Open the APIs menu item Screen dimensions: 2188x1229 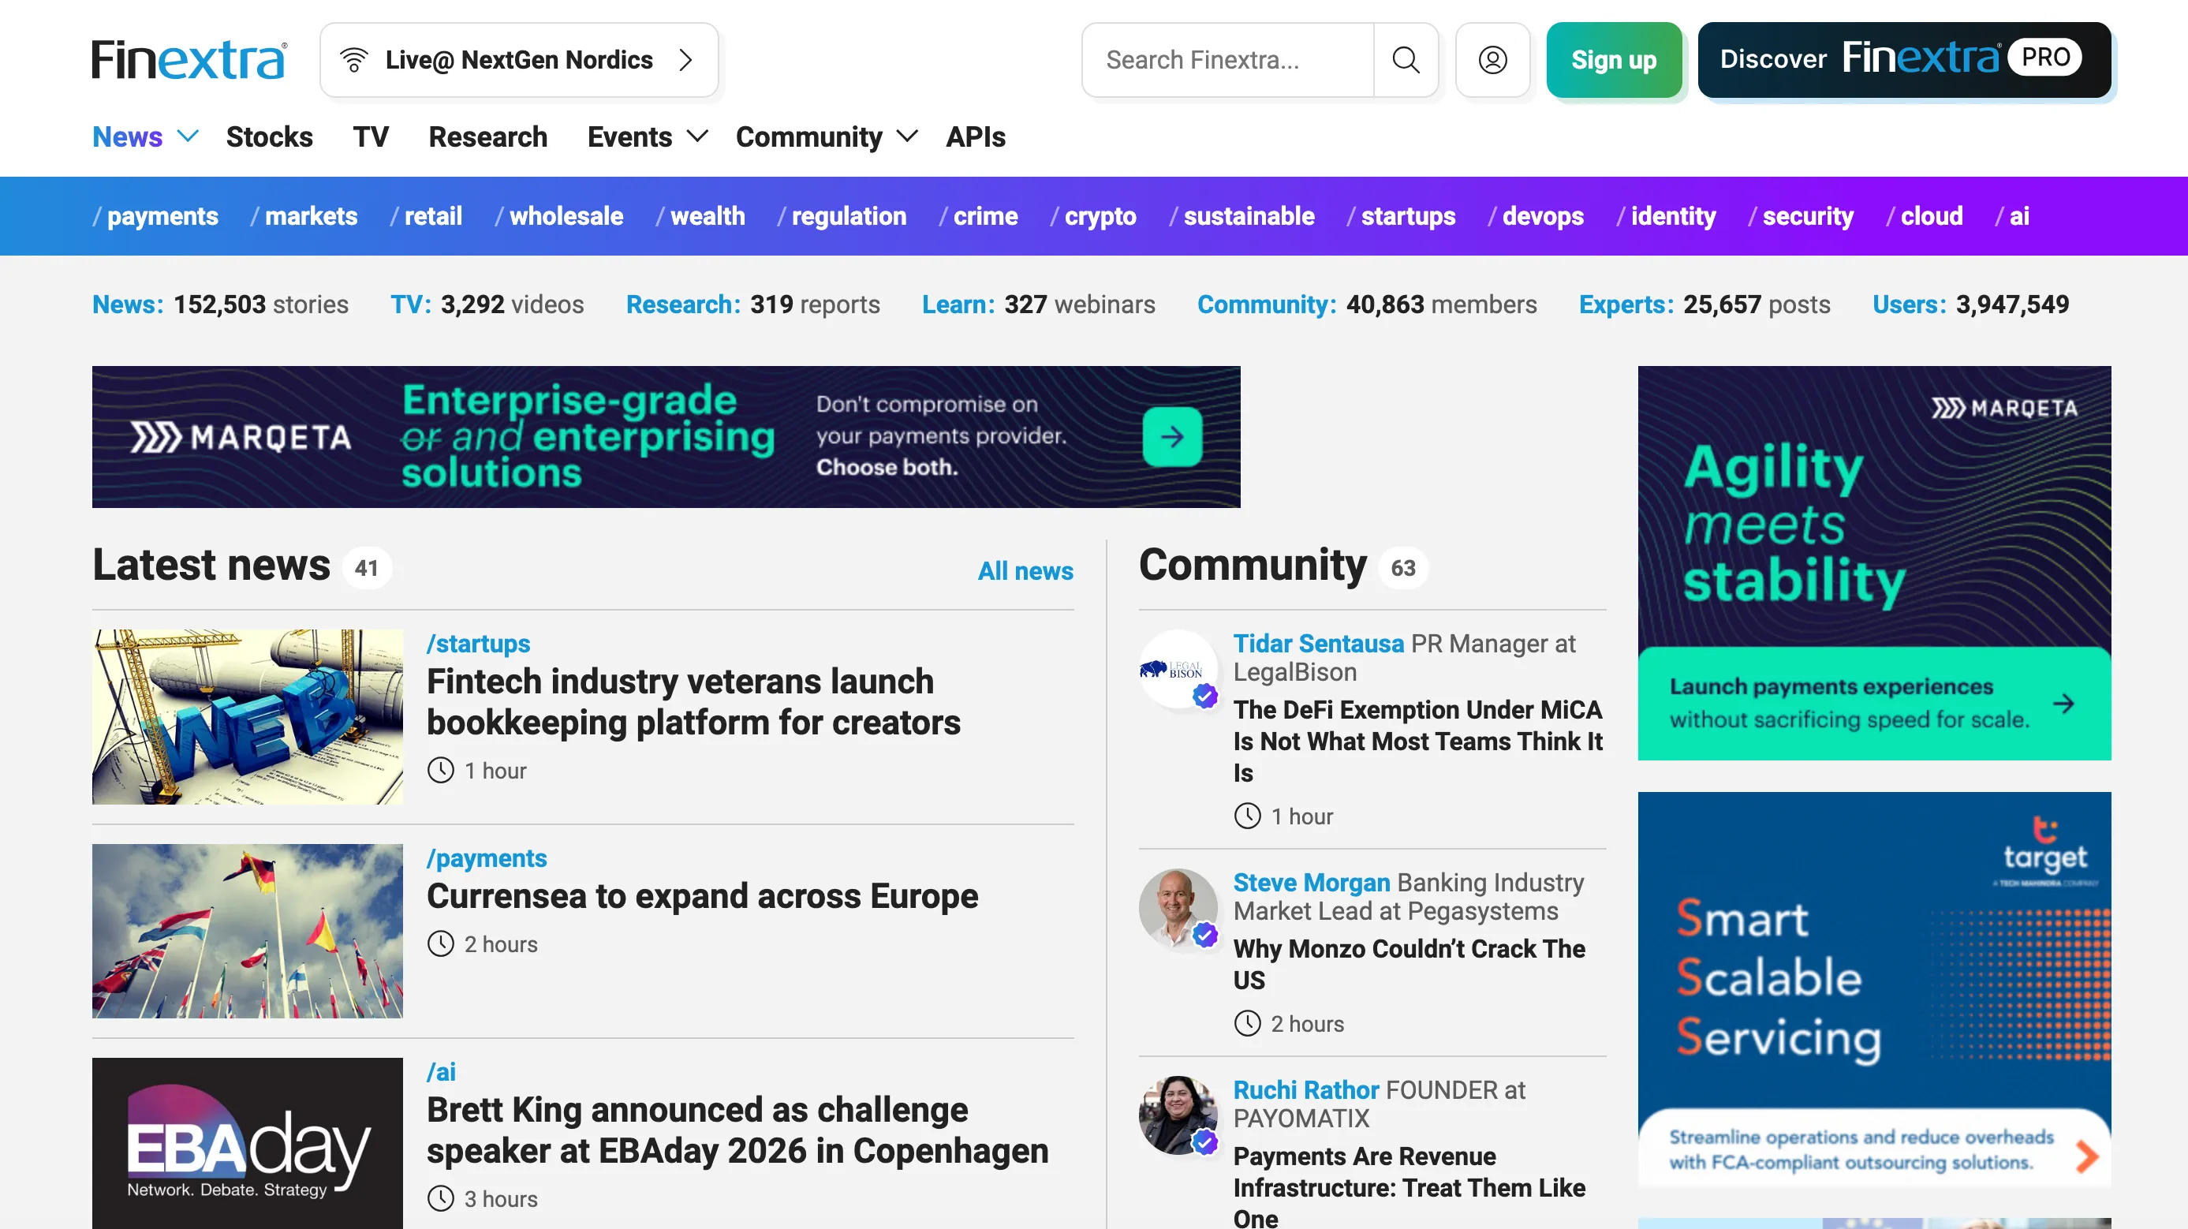pyautogui.click(x=975, y=136)
